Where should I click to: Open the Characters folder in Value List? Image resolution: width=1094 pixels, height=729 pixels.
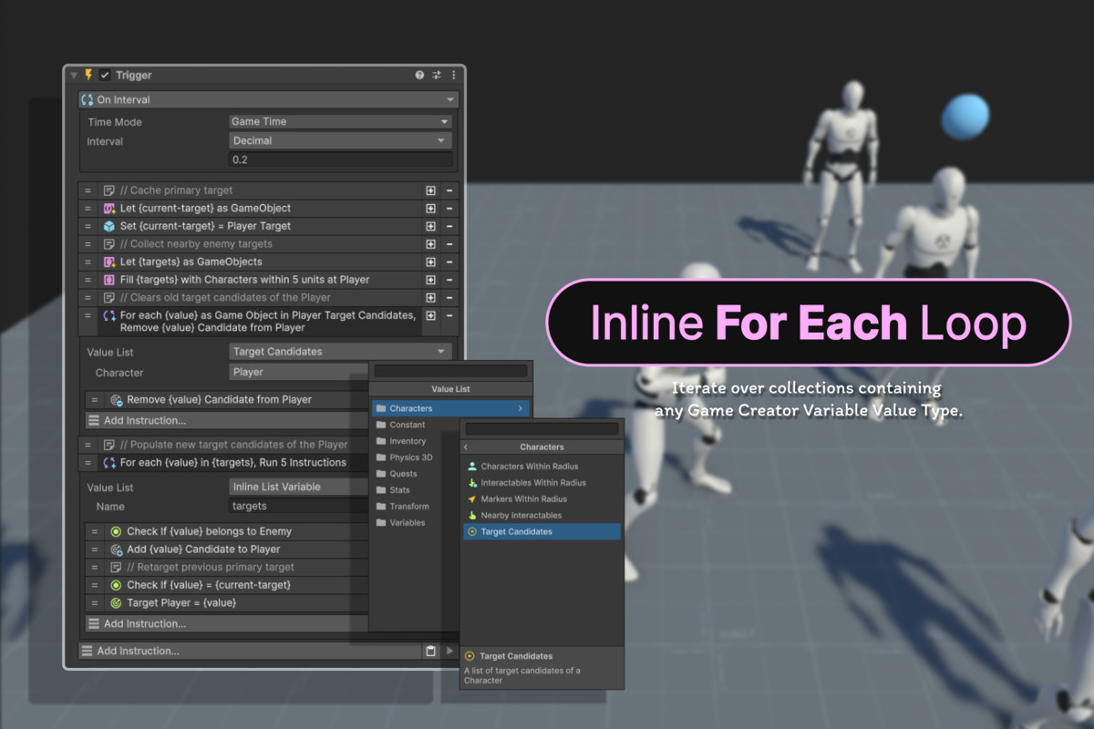[x=450, y=408]
